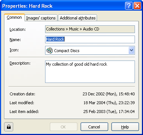Click the Location field Collections » Music » Audio CD
This screenshot has height=135, width=143.
(x=90, y=29)
